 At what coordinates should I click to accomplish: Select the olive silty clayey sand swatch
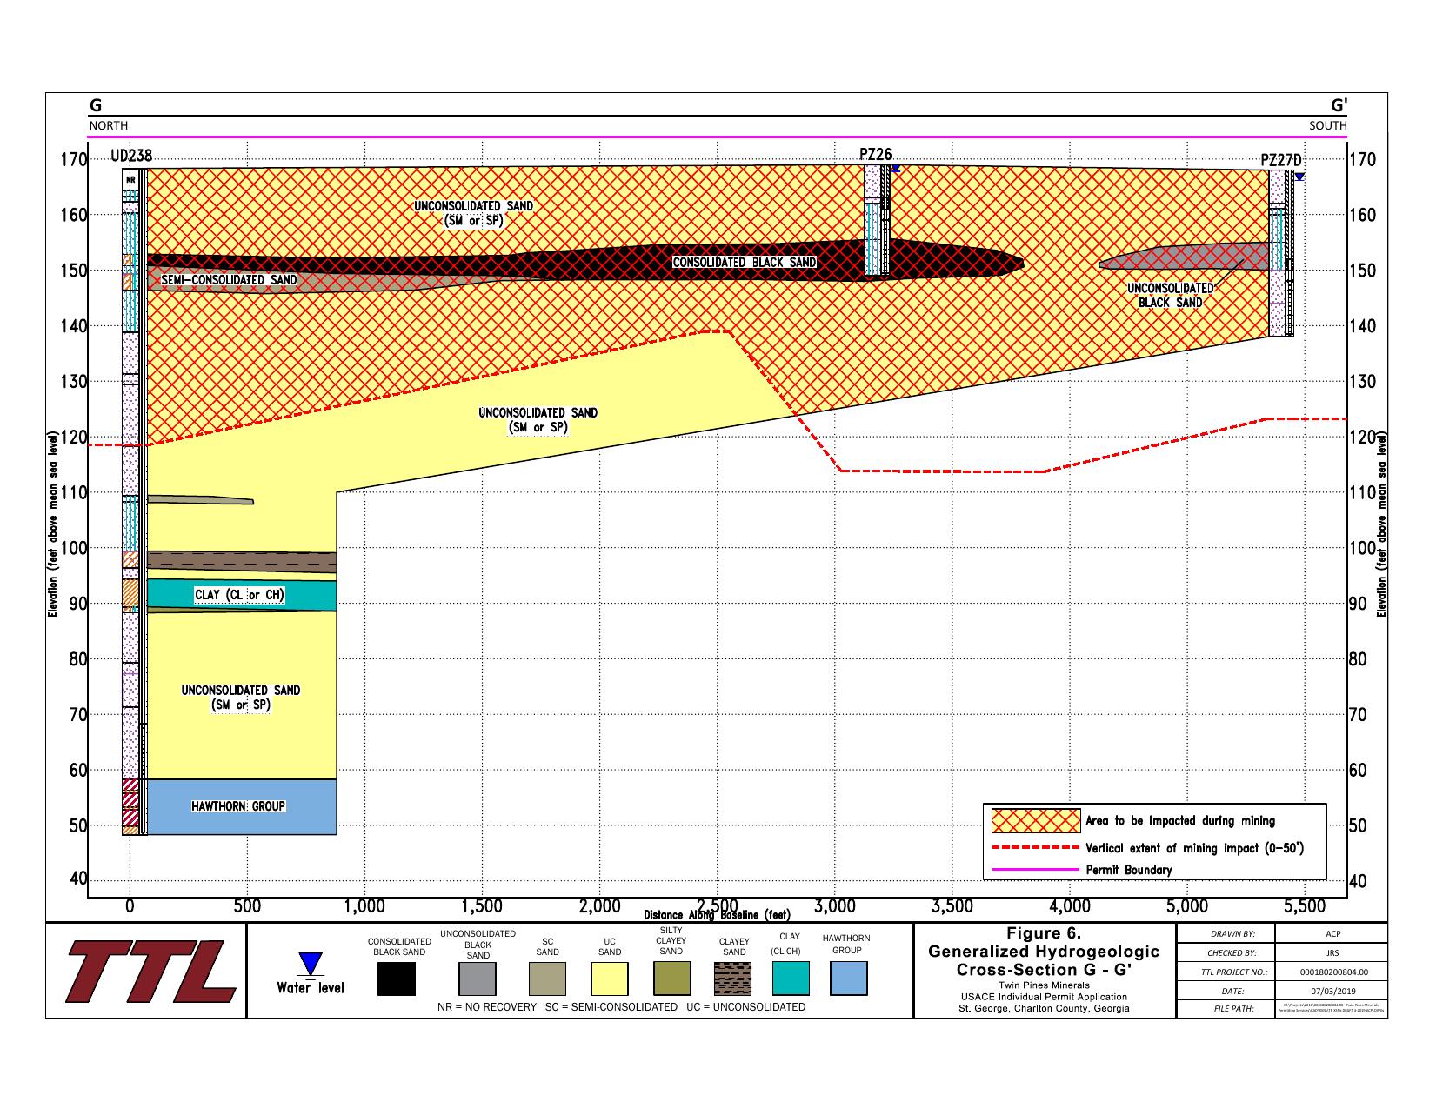pos(671,979)
